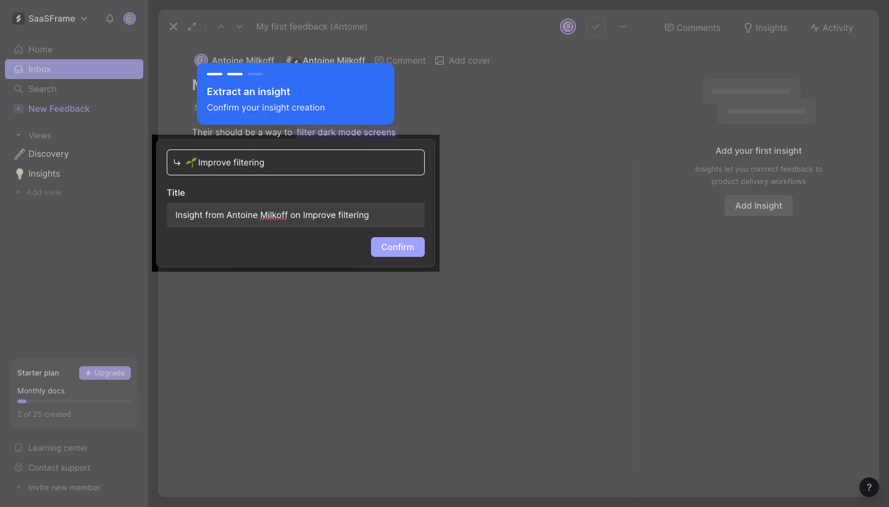
Task: Collapse the Views section
Action: click(x=18, y=135)
